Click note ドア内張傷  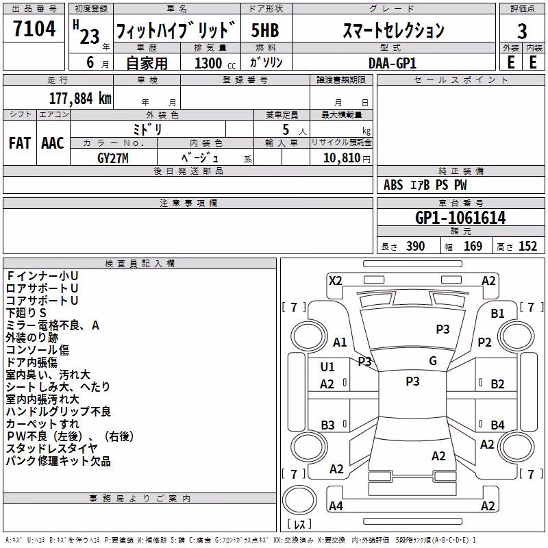pyautogui.click(x=32, y=362)
